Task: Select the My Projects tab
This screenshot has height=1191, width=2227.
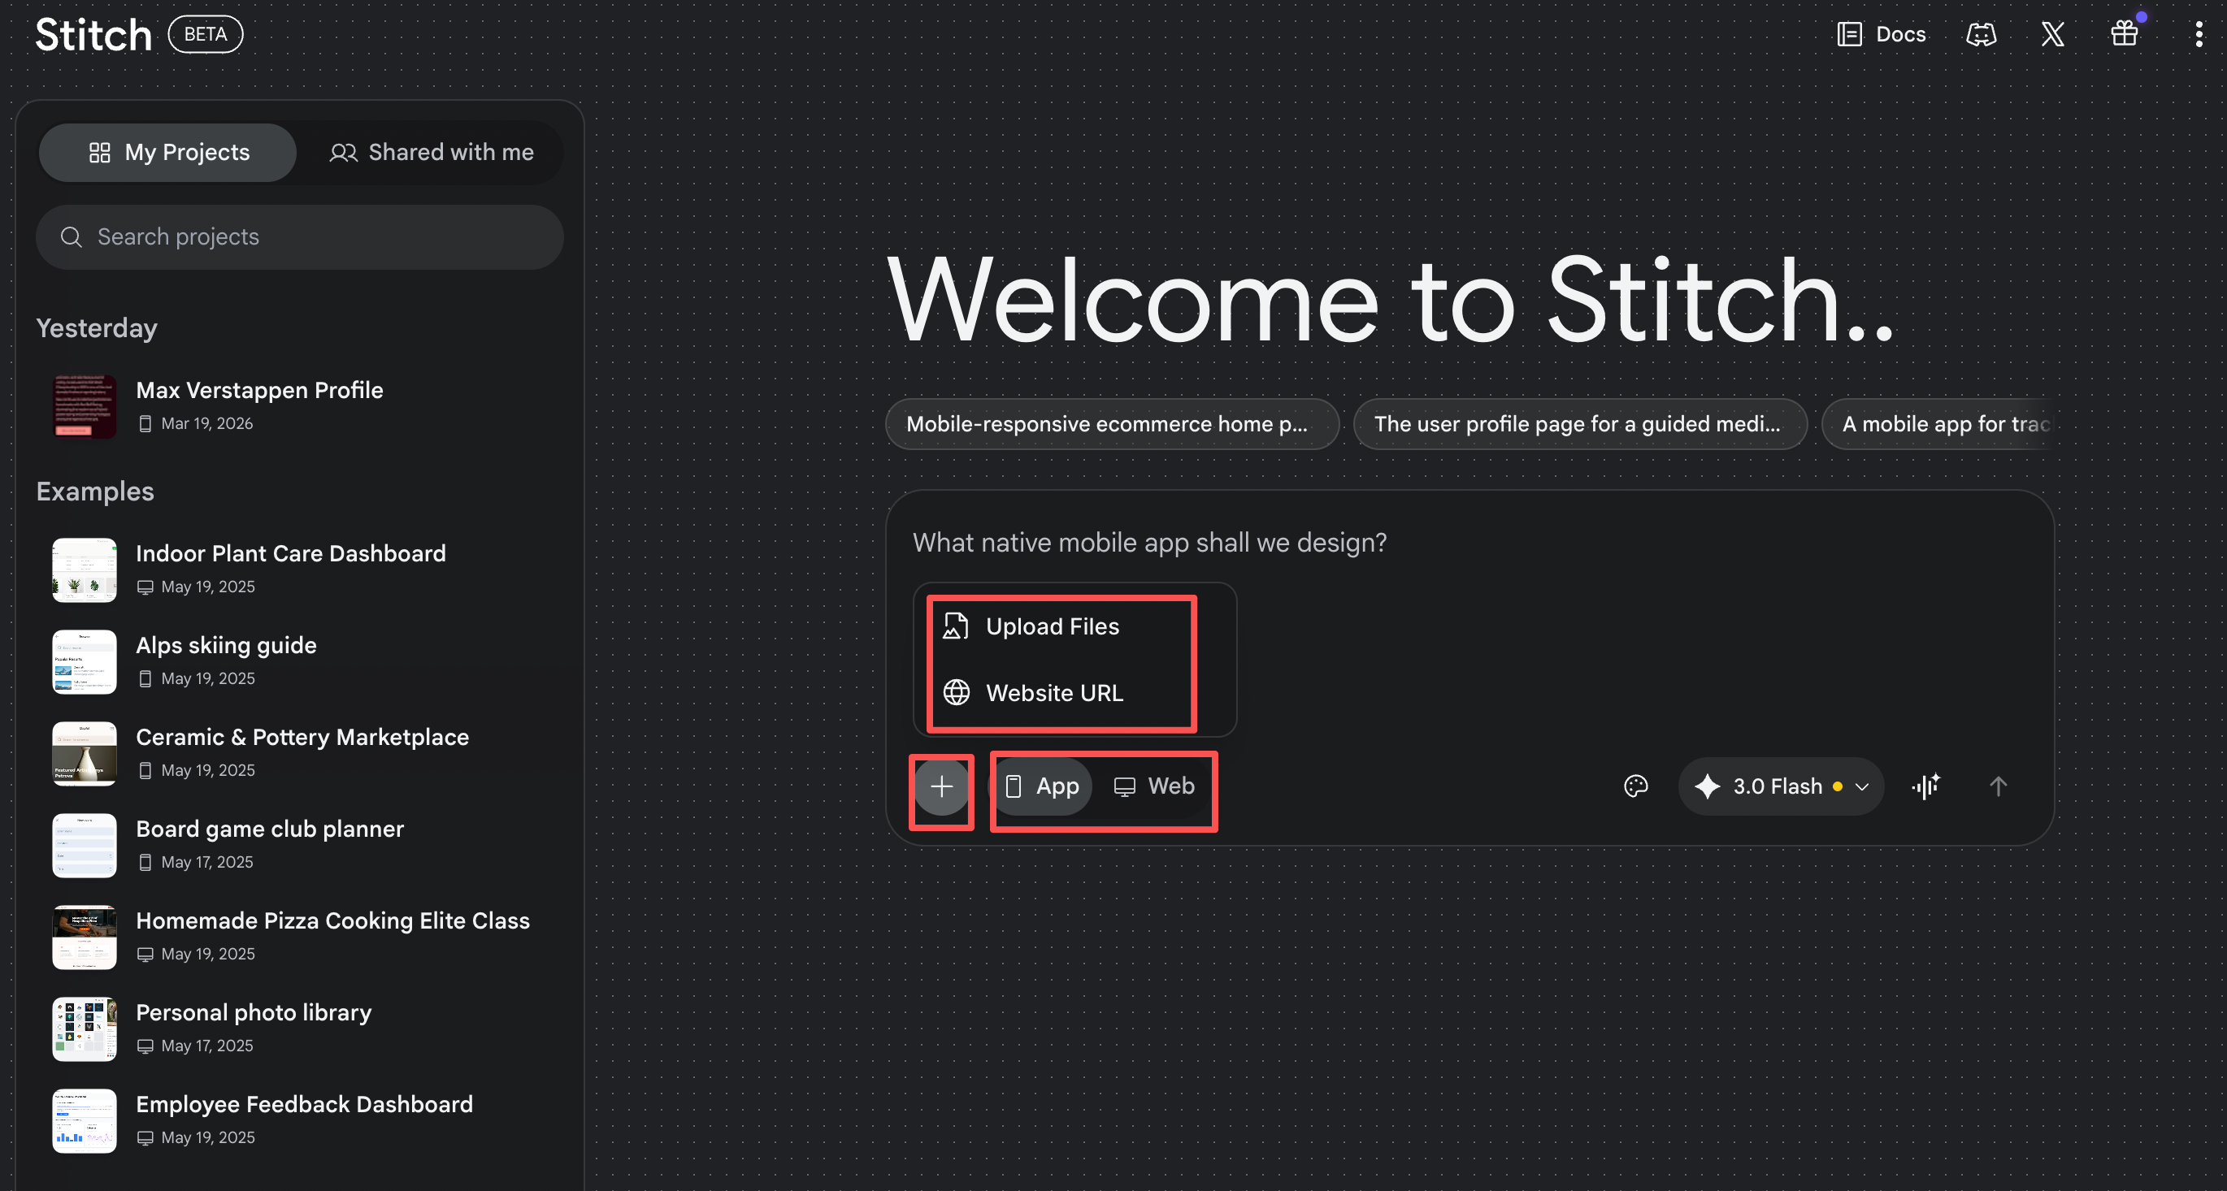Action: 168,153
